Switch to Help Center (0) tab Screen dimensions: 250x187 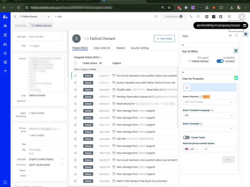(x=102, y=48)
